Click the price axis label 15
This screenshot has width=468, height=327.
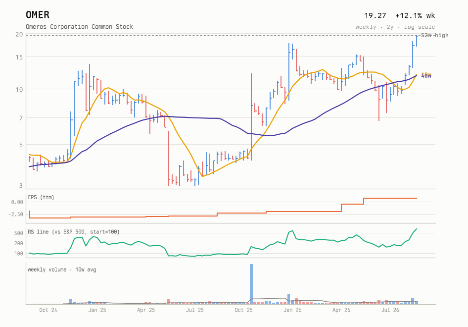[19, 57]
